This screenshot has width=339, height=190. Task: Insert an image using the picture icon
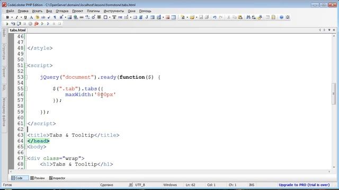click(x=69, y=17)
